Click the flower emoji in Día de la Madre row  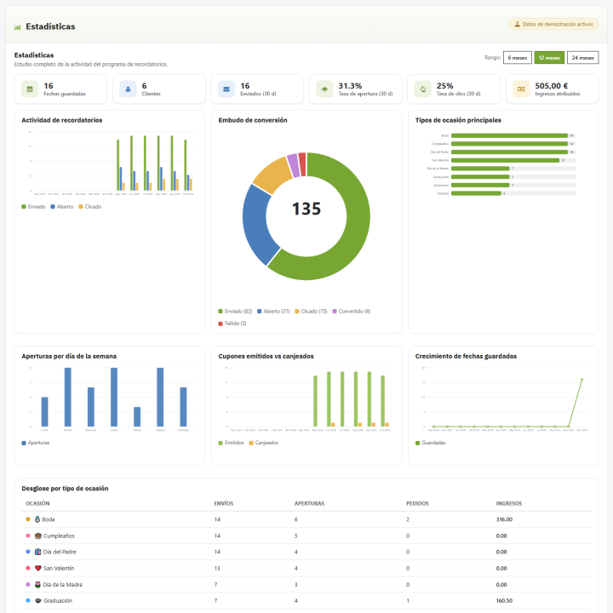pyautogui.click(x=38, y=584)
